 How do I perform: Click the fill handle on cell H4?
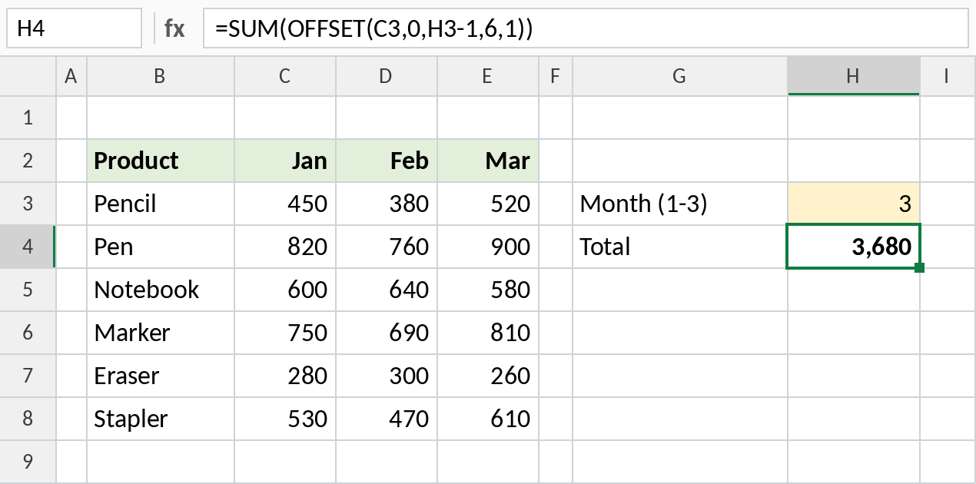tap(919, 267)
